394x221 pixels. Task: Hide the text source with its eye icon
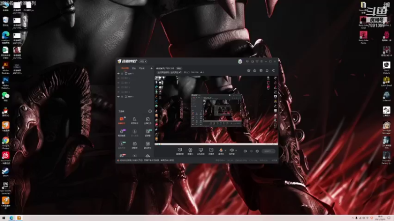coord(118,73)
